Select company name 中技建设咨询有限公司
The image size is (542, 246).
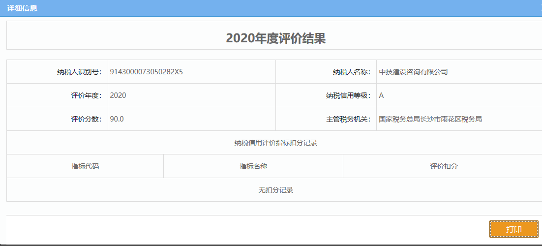(414, 72)
